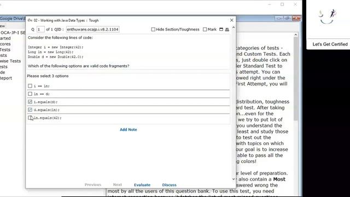Viewport: 350px width, 197px height.
Task: Click the question panel scroll-up arrow
Action: click(x=234, y=27)
